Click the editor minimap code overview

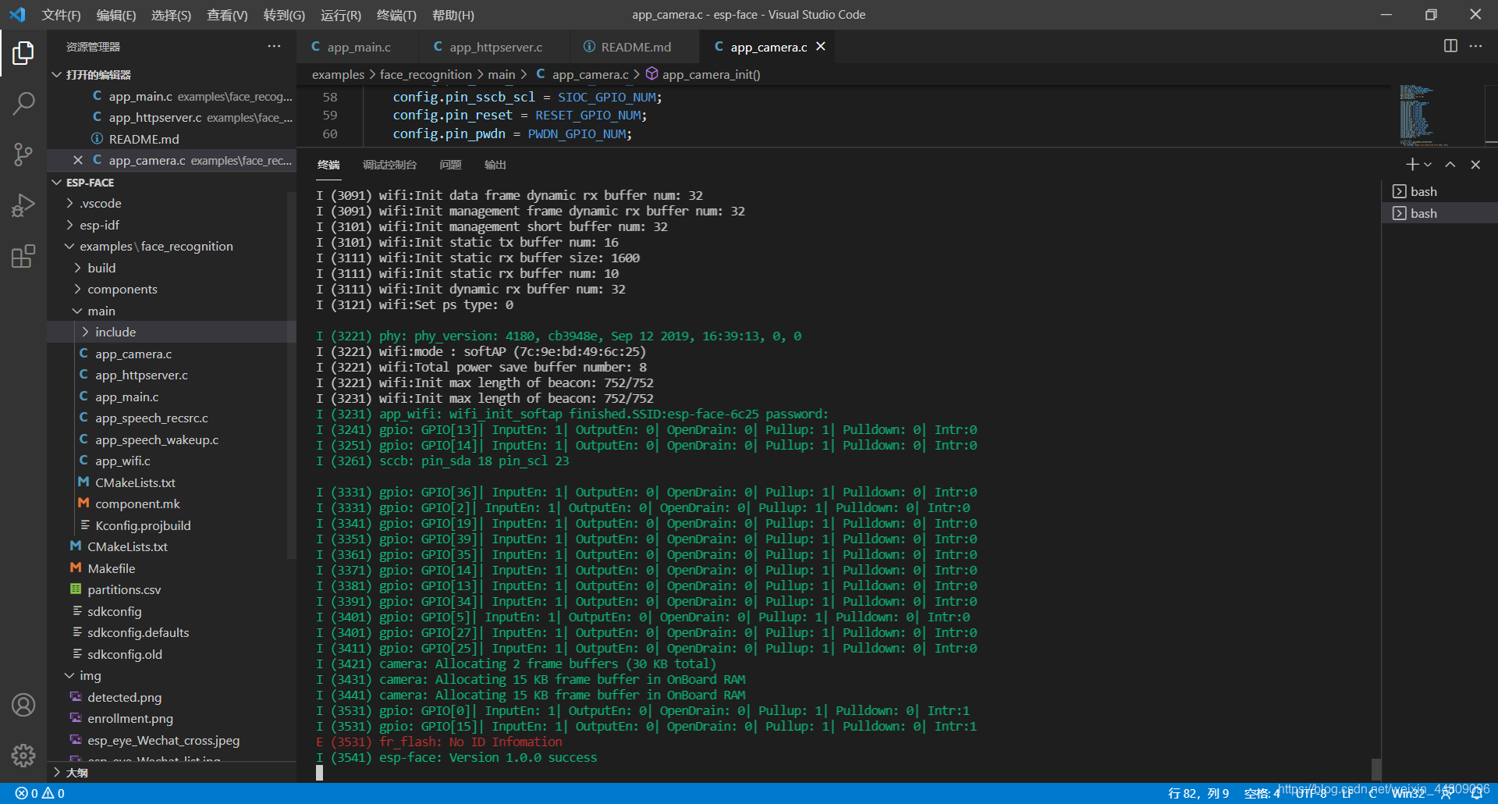coord(1424,115)
